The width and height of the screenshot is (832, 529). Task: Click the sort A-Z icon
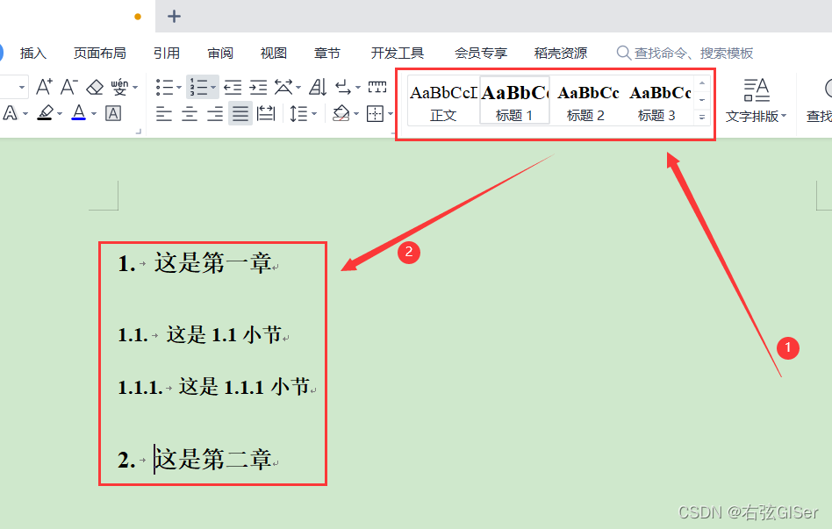318,87
